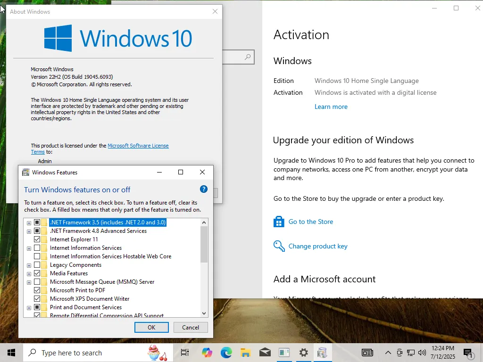Open the news and interests taskbar widget
Image resolution: width=483 pixels, height=362 pixels.
367,353
